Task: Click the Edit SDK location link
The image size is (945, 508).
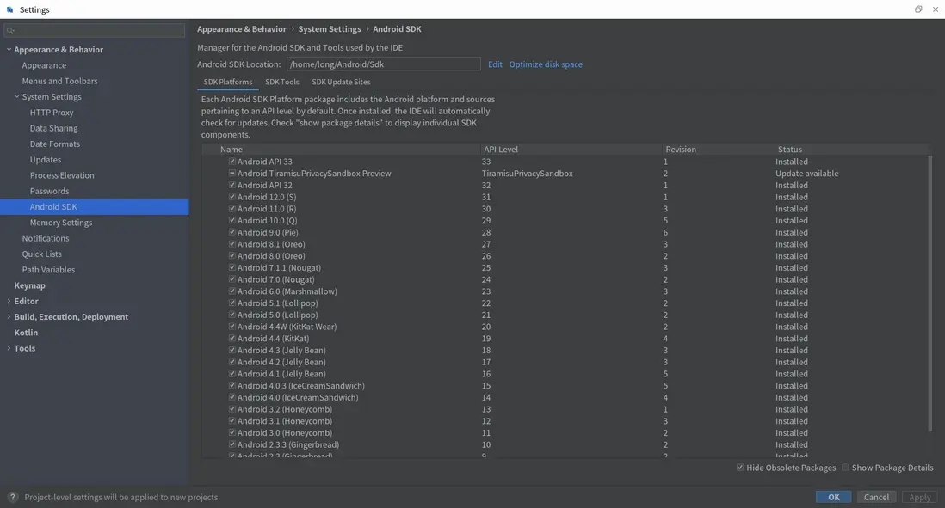Action: coord(495,64)
